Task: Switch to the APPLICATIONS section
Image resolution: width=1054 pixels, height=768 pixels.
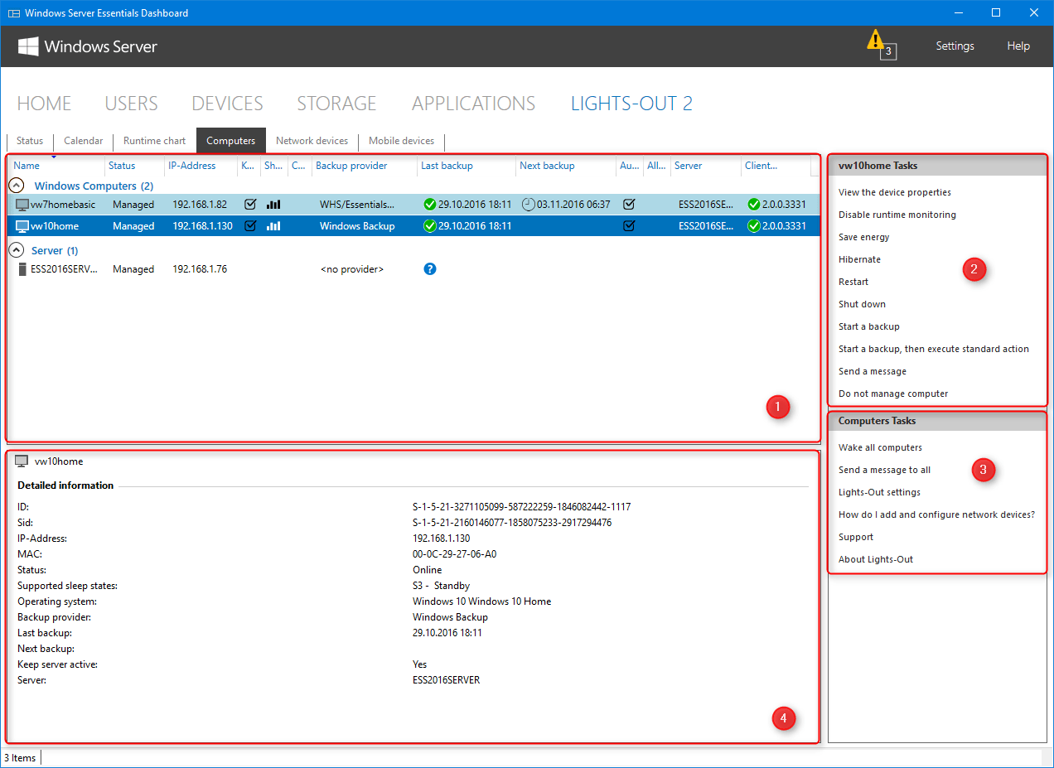Action: pyautogui.click(x=474, y=104)
